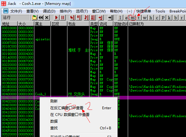Click the Open file folder icon
Viewport: 186px width, 137px height.
35,18
